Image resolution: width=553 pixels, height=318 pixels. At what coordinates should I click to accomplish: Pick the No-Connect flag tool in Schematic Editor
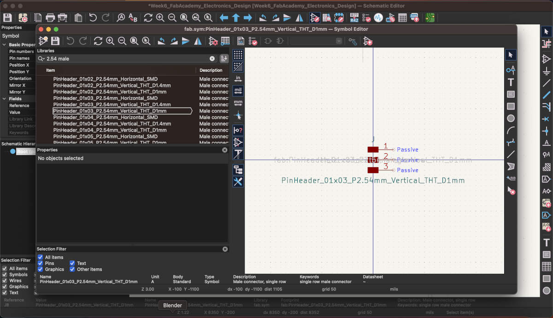(x=547, y=119)
